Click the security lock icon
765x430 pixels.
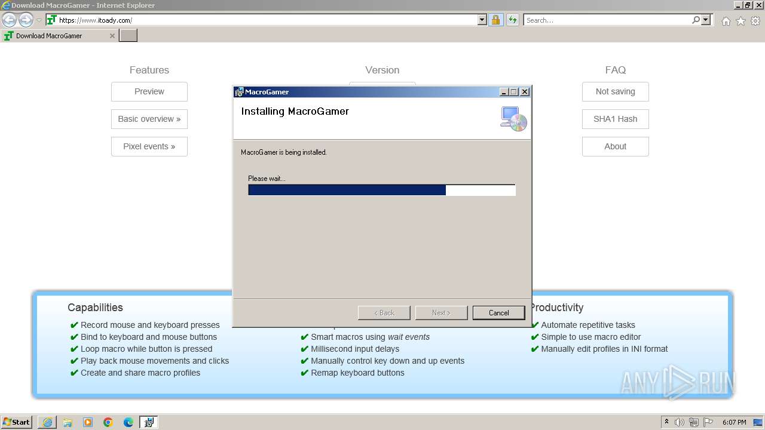(495, 20)
